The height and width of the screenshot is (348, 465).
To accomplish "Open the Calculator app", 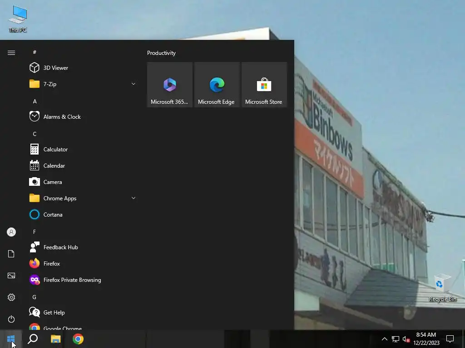I will (x=83, y=149).
